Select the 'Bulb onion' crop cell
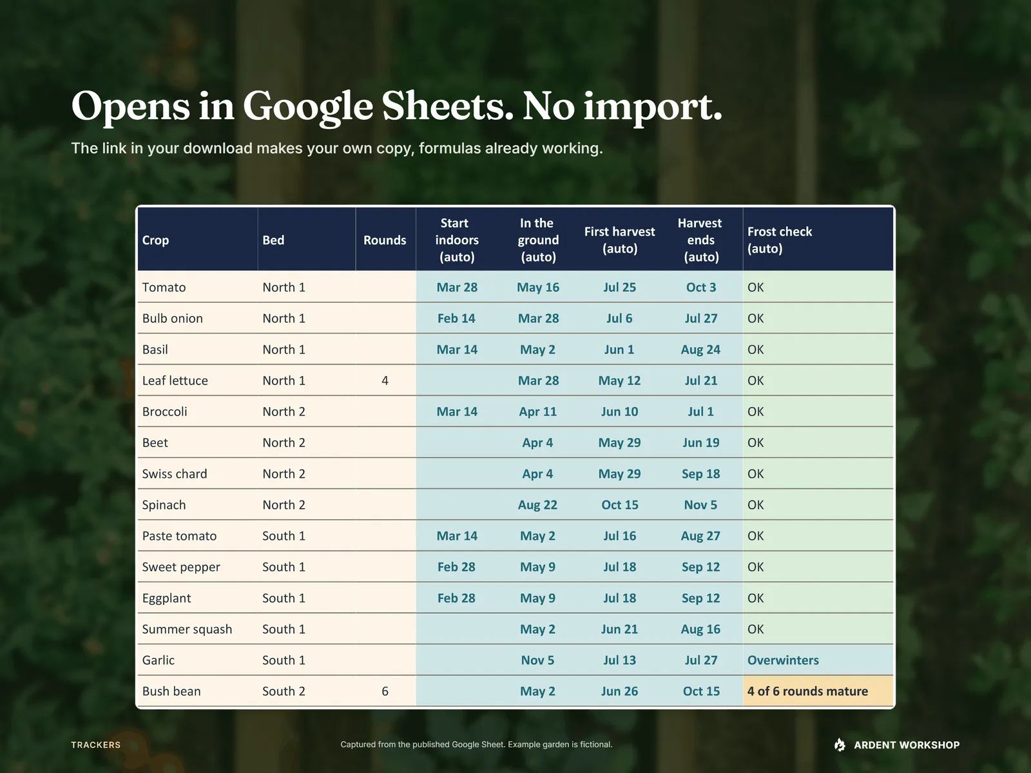The width and height of the screenshot is (1031, 773). [x=197, y=318]
